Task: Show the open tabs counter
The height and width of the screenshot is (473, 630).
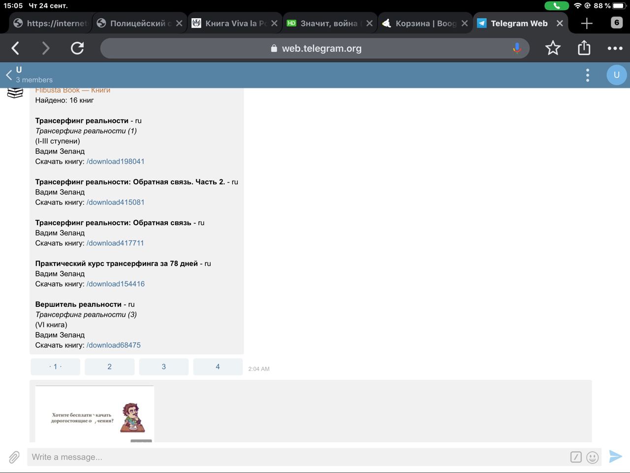Action: pyautogui.click(x=617, y=23)
